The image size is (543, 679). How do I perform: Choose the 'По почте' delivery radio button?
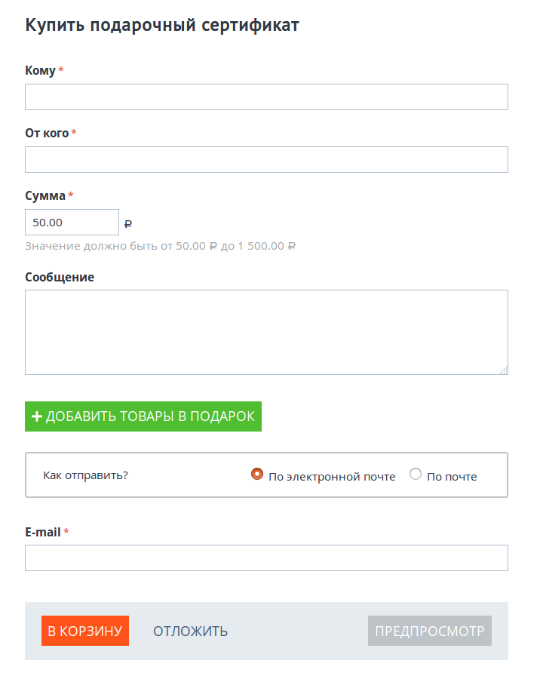click(416, 475)
